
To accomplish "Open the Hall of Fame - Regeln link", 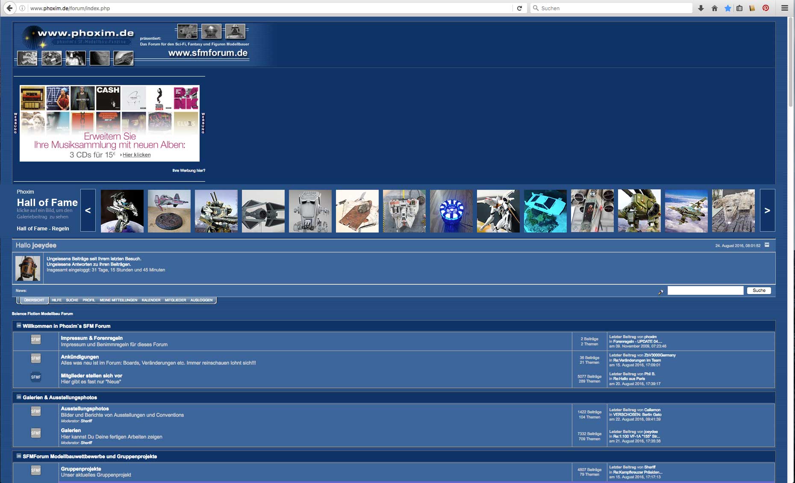I will pyautogui.click(x=43, y=229).
